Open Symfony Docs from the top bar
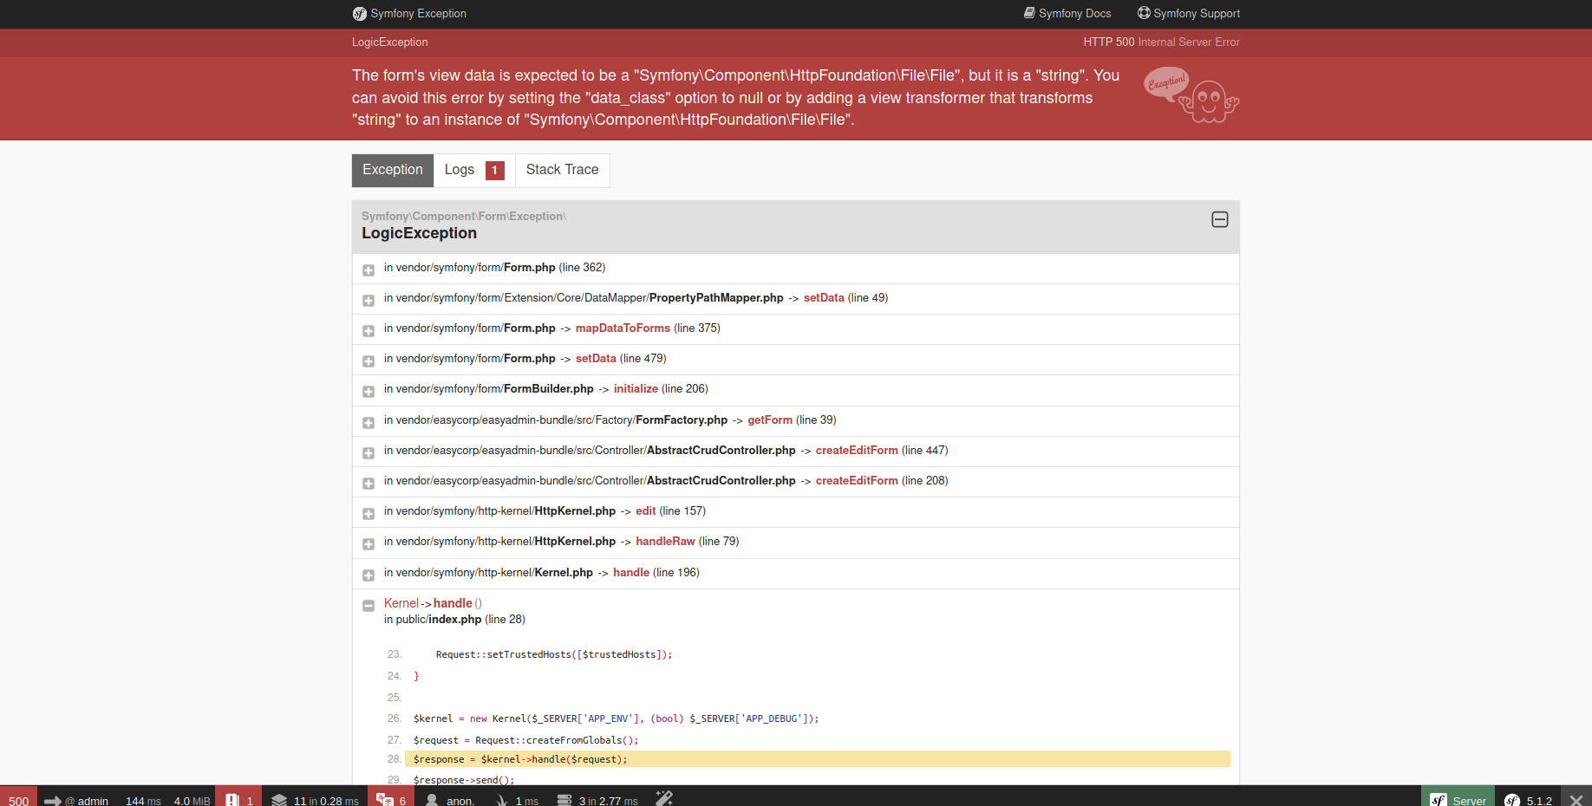Screen dimensions: 1592x806 pos(1067,13)
